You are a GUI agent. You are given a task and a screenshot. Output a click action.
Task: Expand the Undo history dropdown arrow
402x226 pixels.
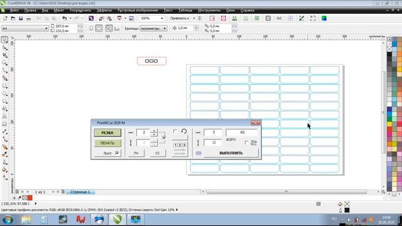coord(70,18)
